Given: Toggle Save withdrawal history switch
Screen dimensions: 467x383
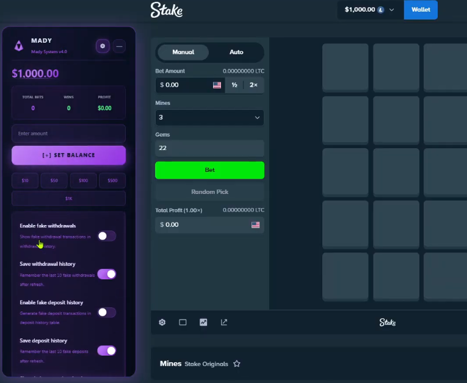Looking at the screenshot, I should click(107, 274).
